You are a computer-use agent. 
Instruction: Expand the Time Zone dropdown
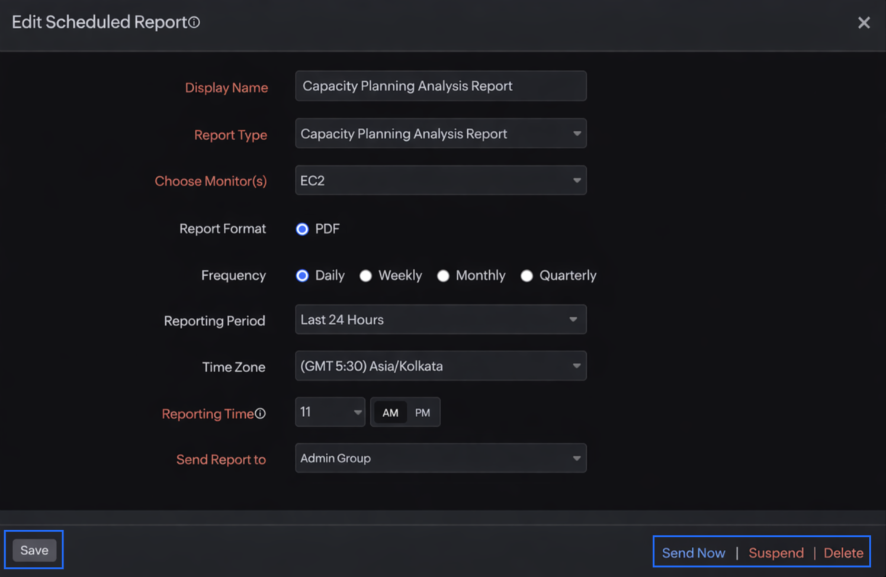441,366
